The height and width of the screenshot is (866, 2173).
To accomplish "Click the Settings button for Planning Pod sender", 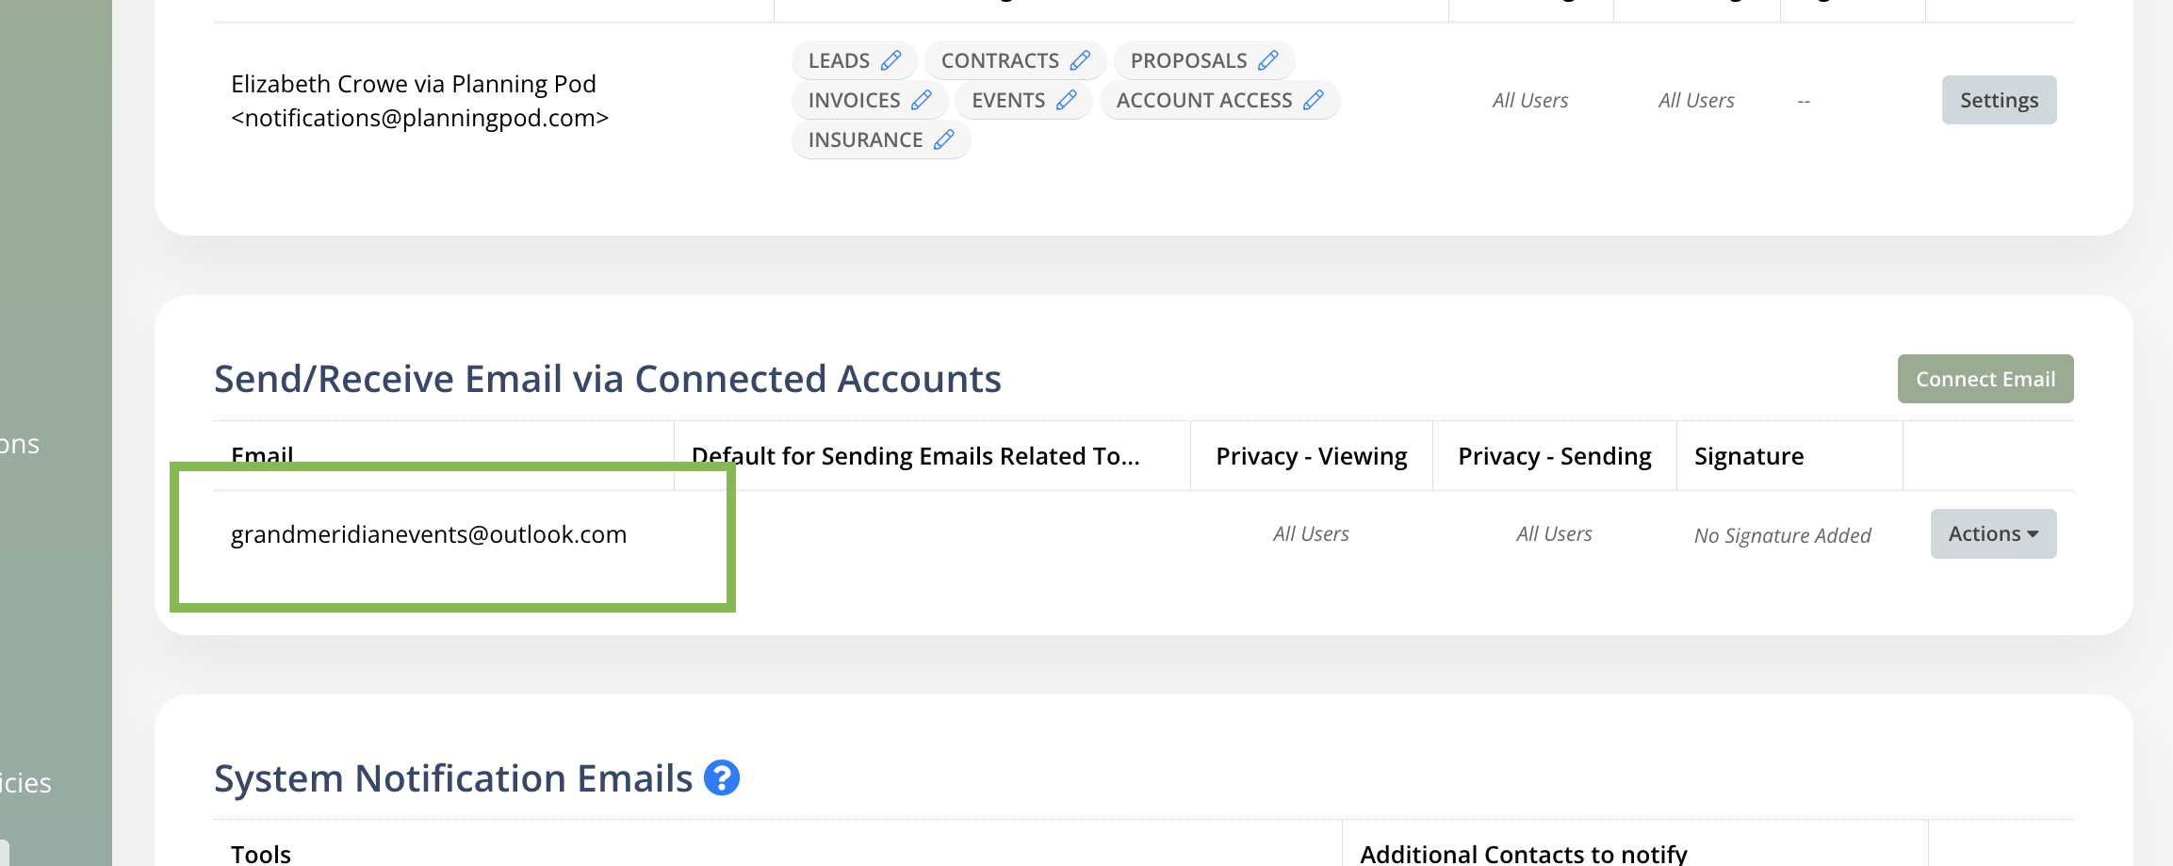I will (1999, 100).
